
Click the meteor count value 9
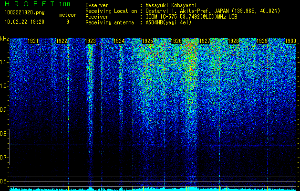pos(68,22)
